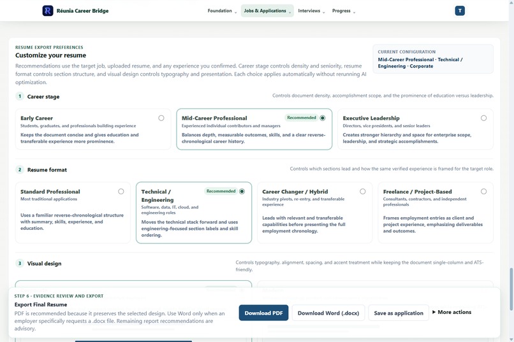Select the Freelance / Project-Based radio button
Viewport: 514px width, 342px height.
click(x=483, y=192)
